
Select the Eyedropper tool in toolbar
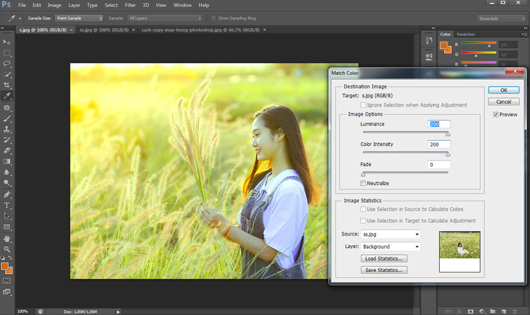coord(7,96)
